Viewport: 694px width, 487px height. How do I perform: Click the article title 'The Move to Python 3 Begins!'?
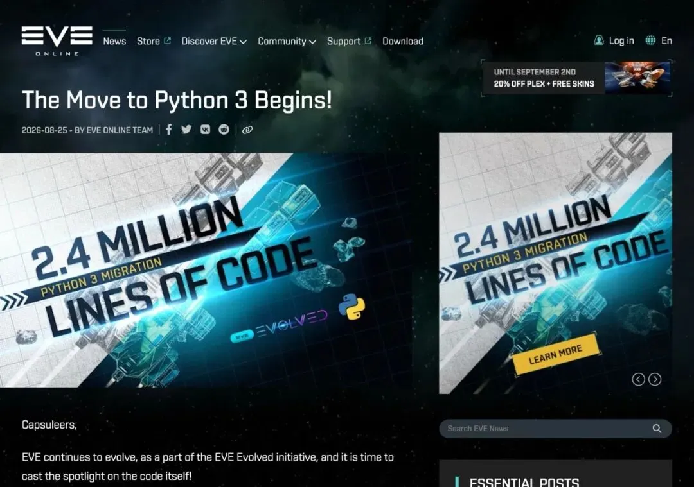177,99
